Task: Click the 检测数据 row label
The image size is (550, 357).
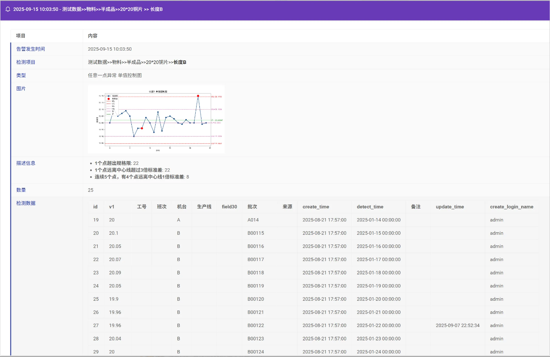Action: coord(26,203)
